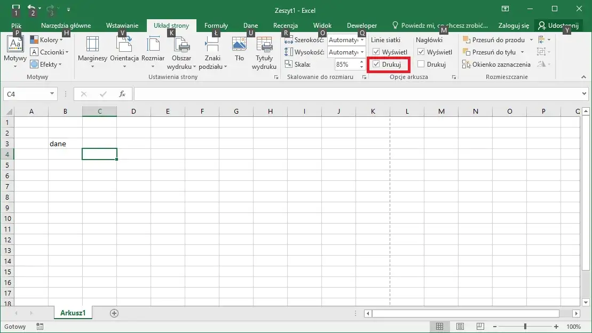592x333 pixels.
Task: Open the Motywy themes gallery
Action: [x=15, y=52]
